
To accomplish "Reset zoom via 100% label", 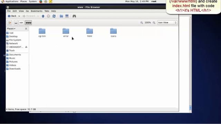I will [148, 23].
